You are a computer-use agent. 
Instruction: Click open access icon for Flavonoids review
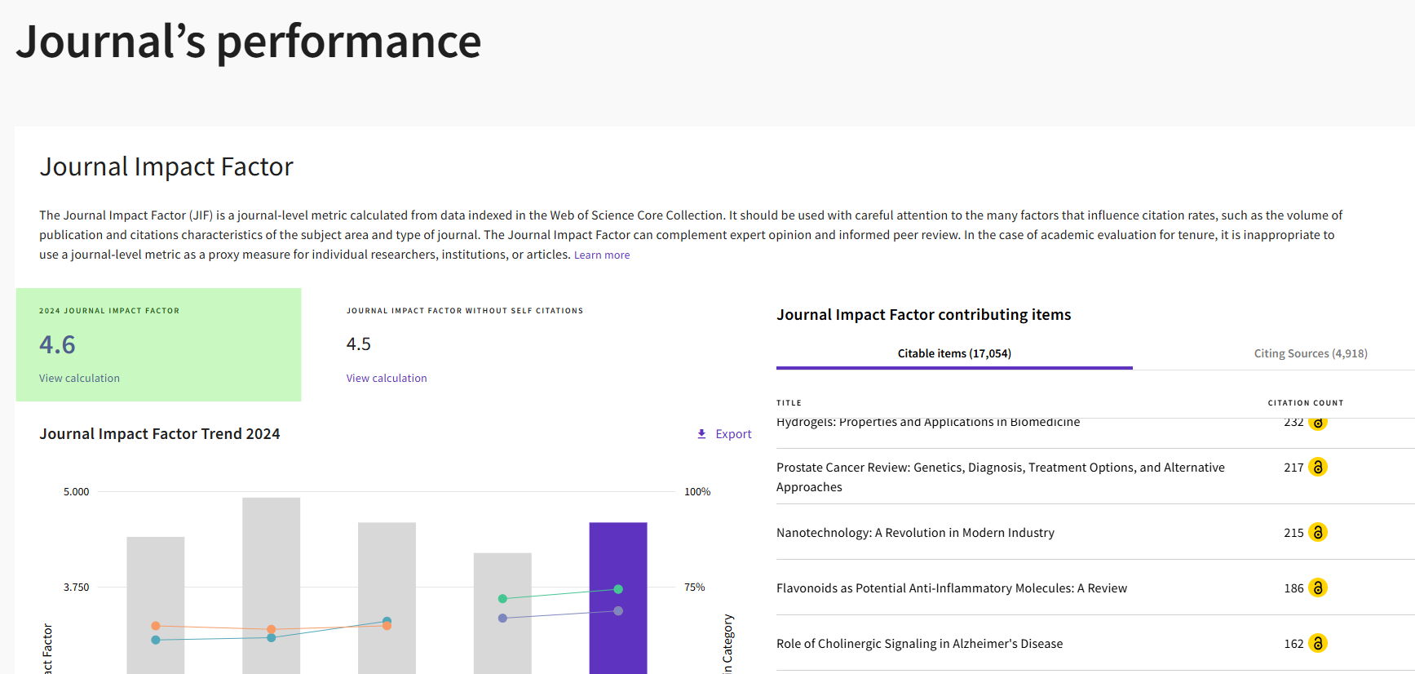click(x=1317, y=588)
